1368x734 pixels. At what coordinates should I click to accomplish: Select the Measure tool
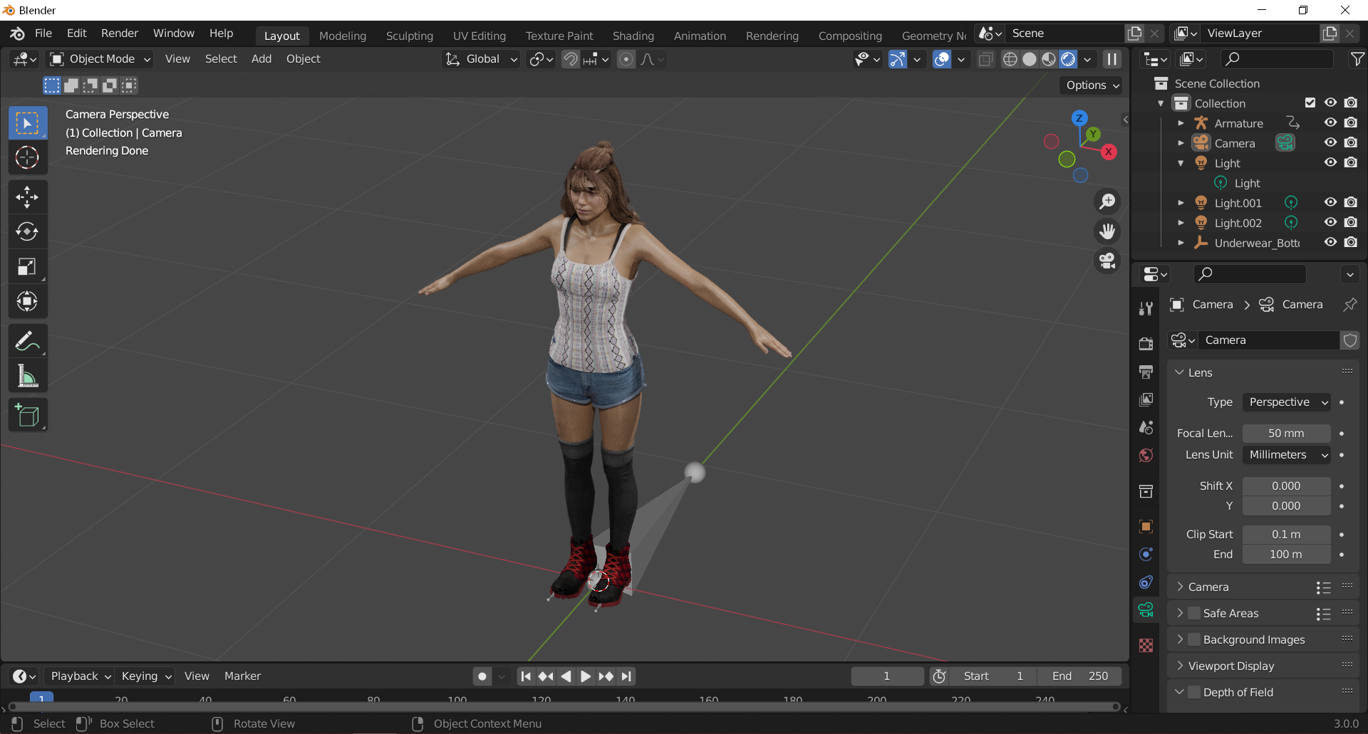pos(28,375)
